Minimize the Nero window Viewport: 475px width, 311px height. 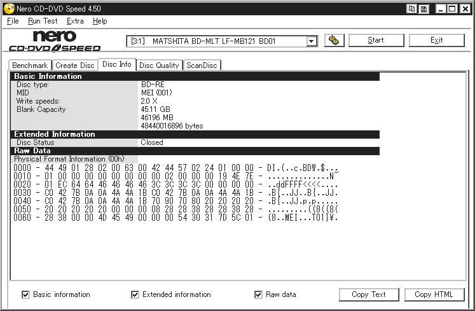point(441,9)
